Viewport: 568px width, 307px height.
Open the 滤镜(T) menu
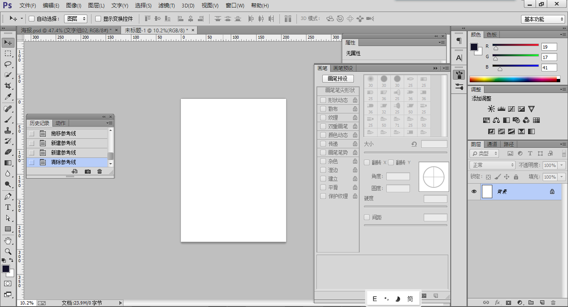pos(167,6)
